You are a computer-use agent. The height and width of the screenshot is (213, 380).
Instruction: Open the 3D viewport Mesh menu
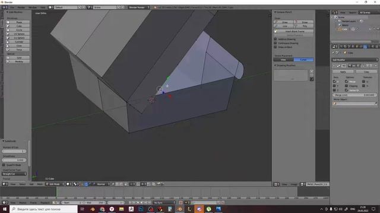click(40, 184)
